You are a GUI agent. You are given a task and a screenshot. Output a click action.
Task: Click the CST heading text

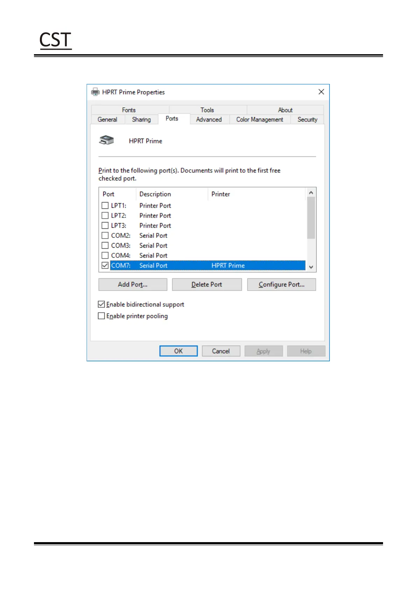(x=55, y=40)
